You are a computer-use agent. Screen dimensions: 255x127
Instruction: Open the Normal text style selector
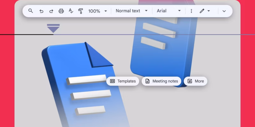click(x=128, y=11)
